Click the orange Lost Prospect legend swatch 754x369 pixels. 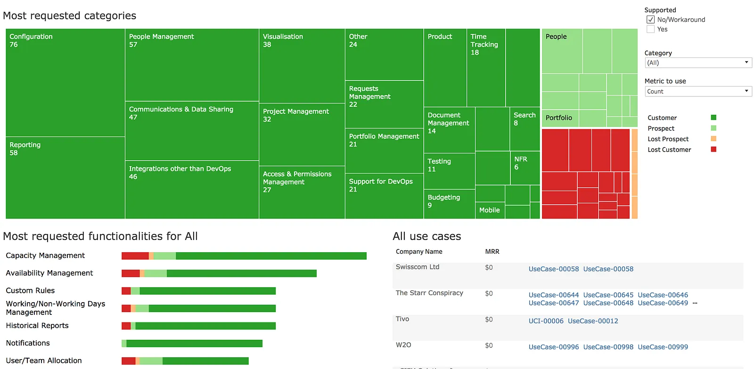tap(713, 139)
